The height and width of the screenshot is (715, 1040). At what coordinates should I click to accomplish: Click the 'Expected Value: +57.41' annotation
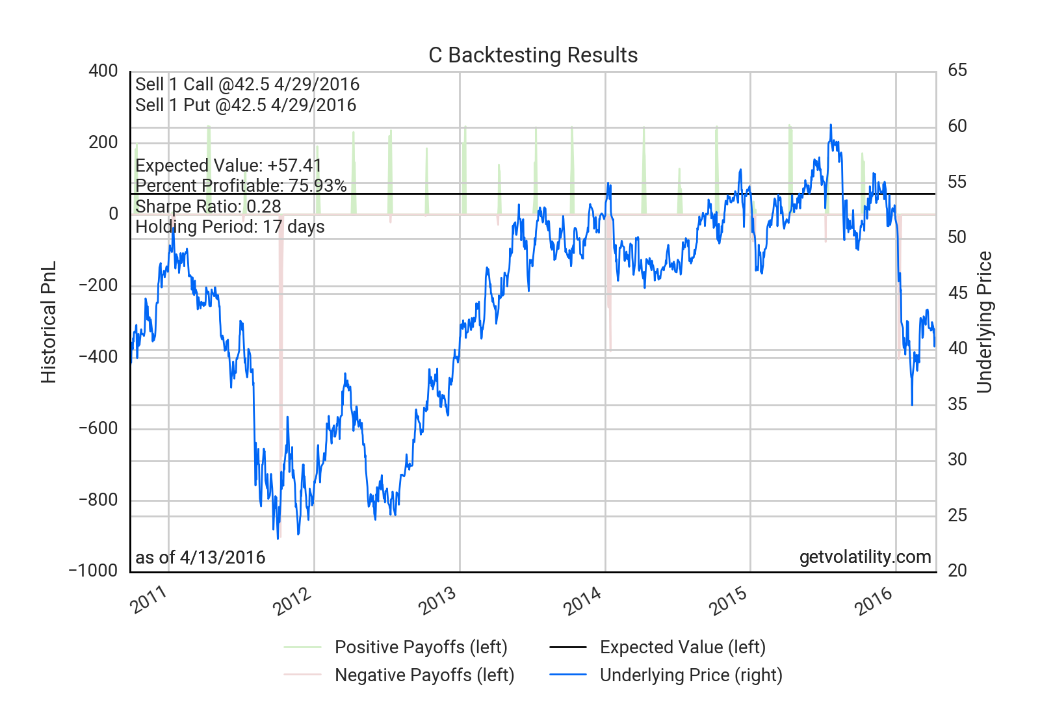228,166
